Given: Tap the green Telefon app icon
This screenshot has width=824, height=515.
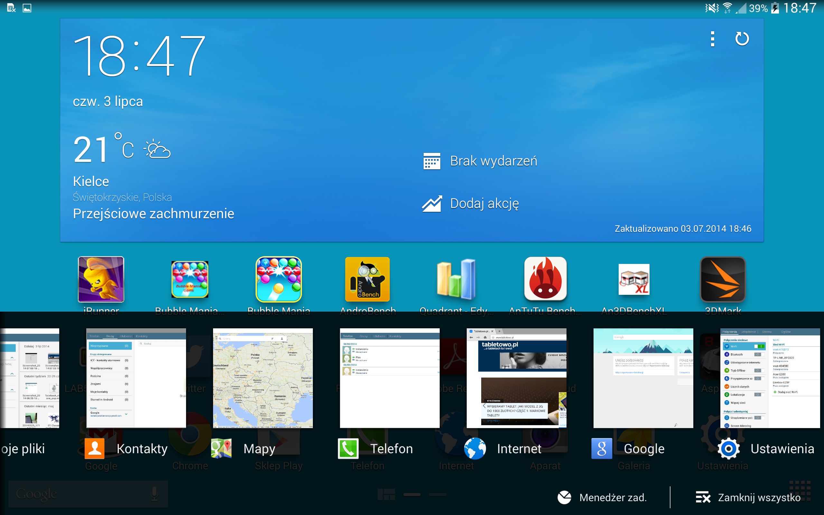Looking at the screenshot, I should coord(348,449).
